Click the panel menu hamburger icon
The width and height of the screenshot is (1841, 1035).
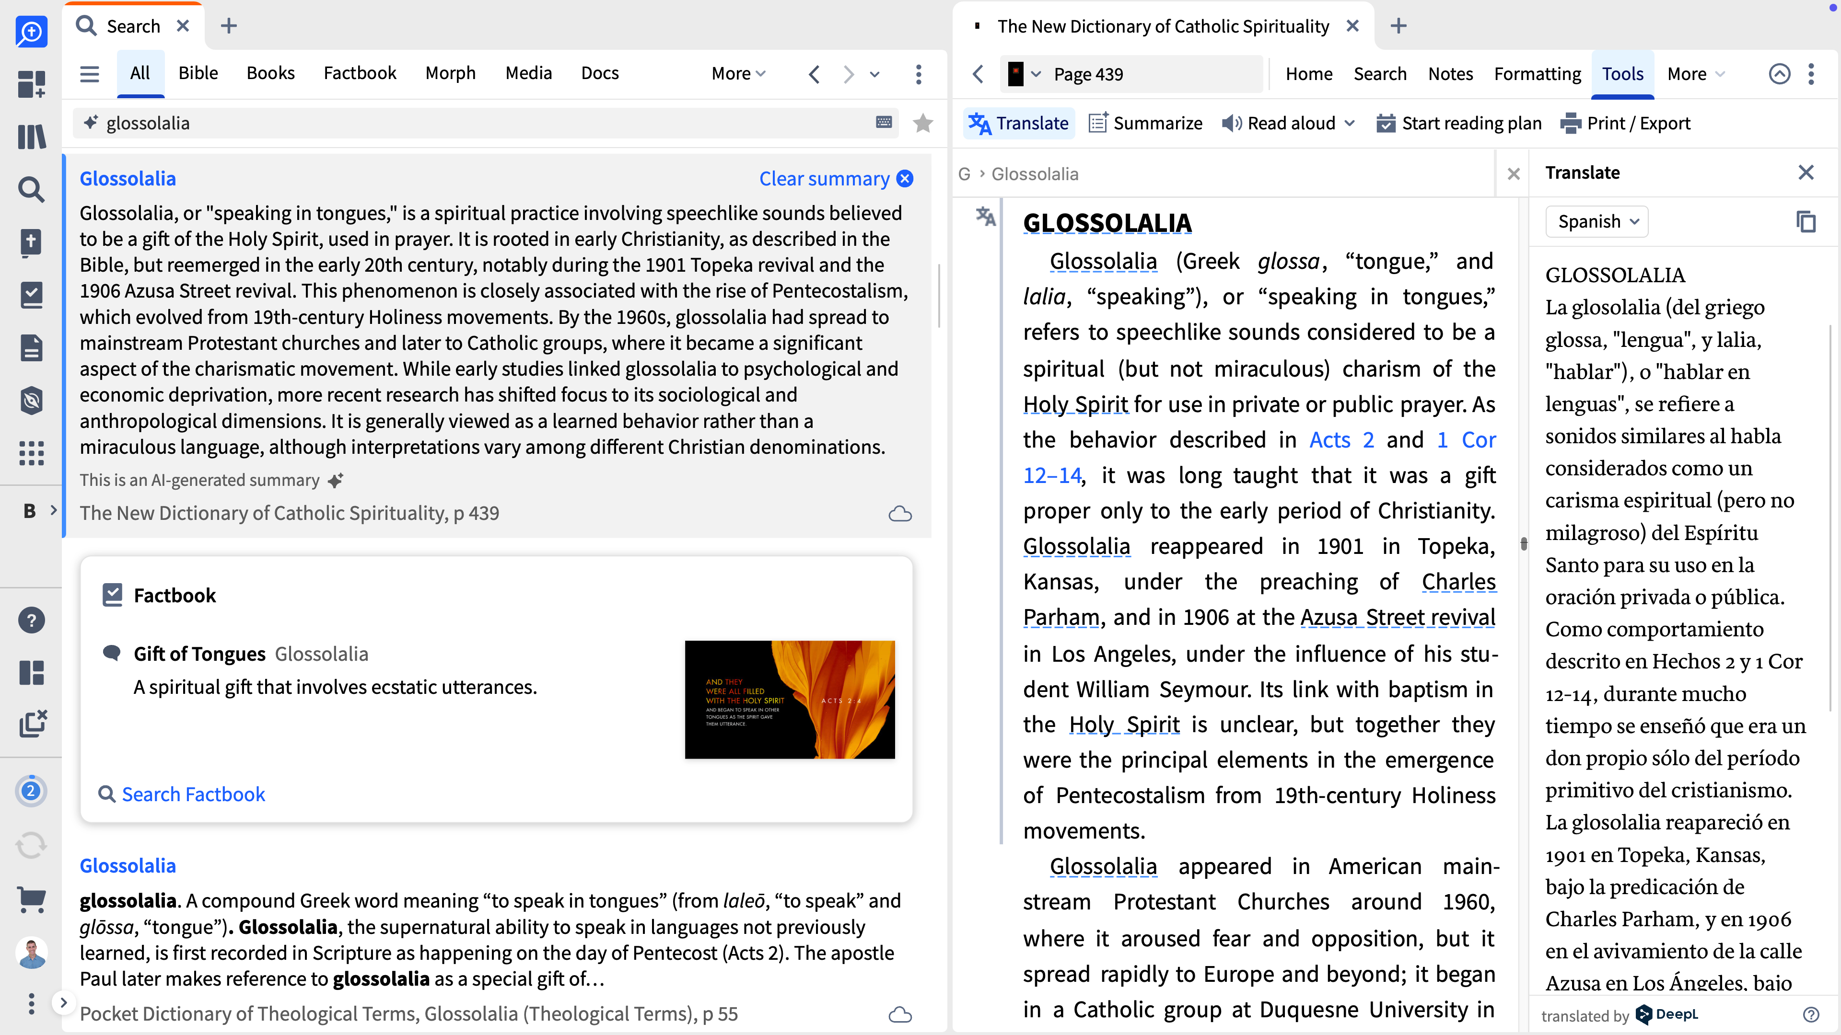pyautogui.click(x=89, y=74)
